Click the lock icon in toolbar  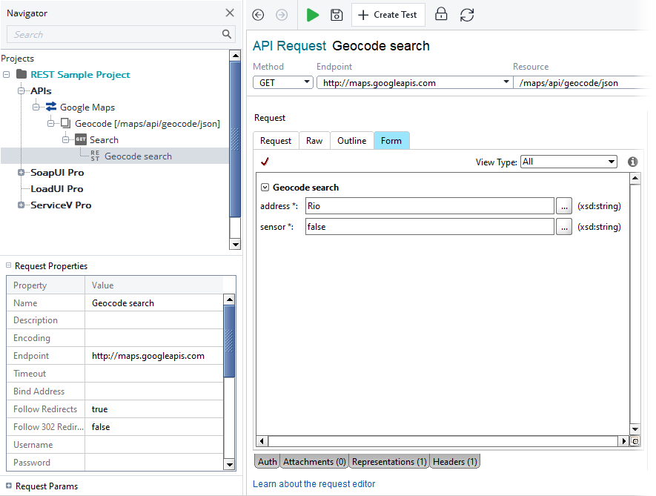pyautogui.click(x=441, y=15)
